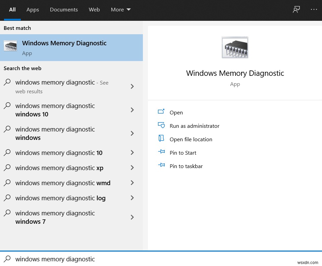Switch to the Documents tab
322x266 pixels.
tap(64, 9)
